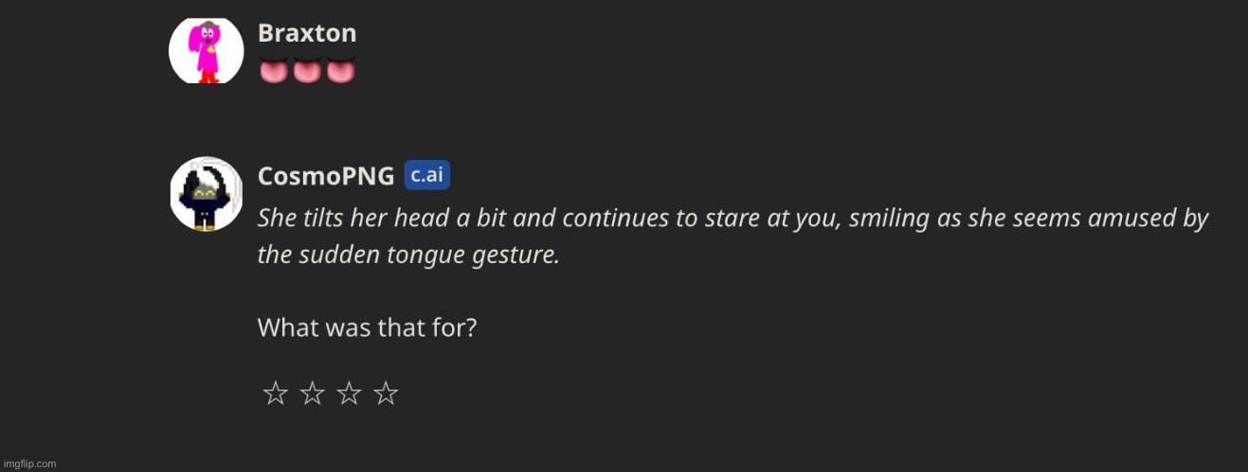Click the last tongue emoji
Screen dimensions: 1248x472
pyautogui.click(x=340, y=70)
